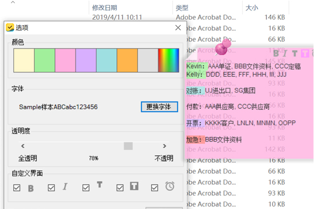Select the pink color swatch
This screenshot has height=209, width=314.
[65, 60]
